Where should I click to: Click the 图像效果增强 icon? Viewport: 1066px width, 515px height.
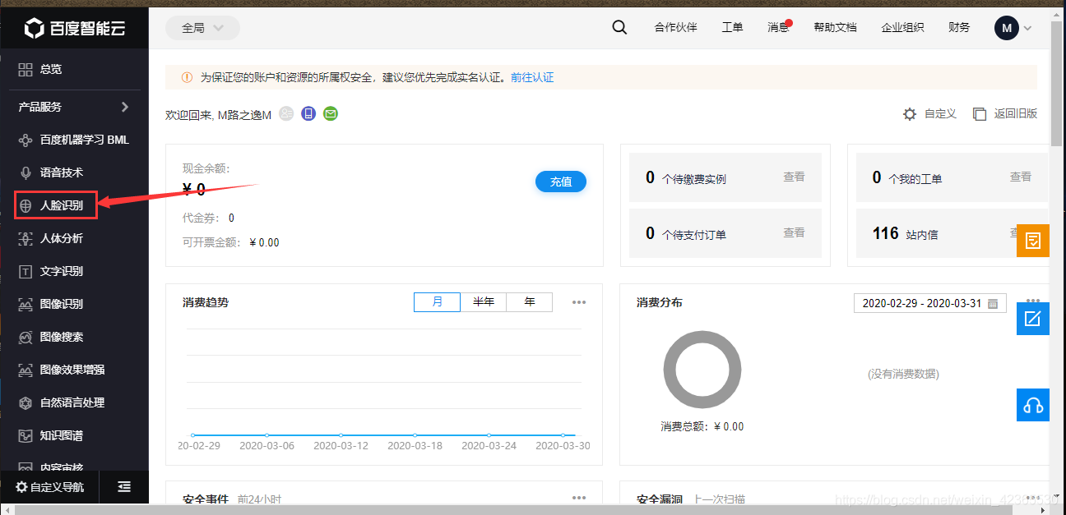click(x=25, y=370)
